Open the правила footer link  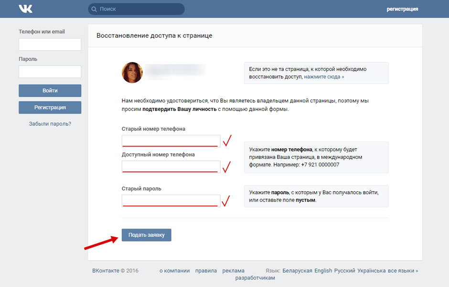(x=206, y=271)
